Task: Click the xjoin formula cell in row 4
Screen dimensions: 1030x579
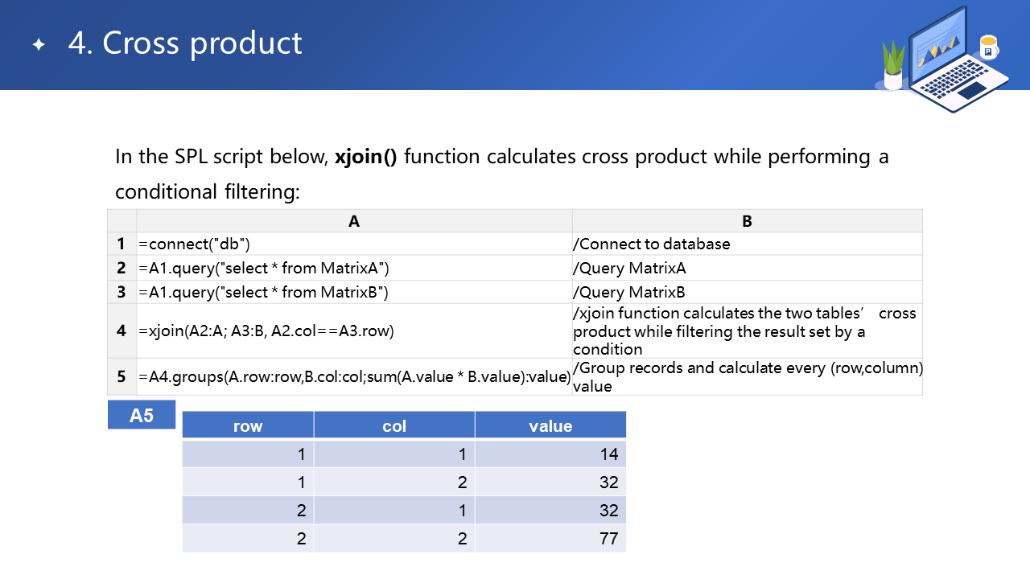Action: click(x=354, y=331)
